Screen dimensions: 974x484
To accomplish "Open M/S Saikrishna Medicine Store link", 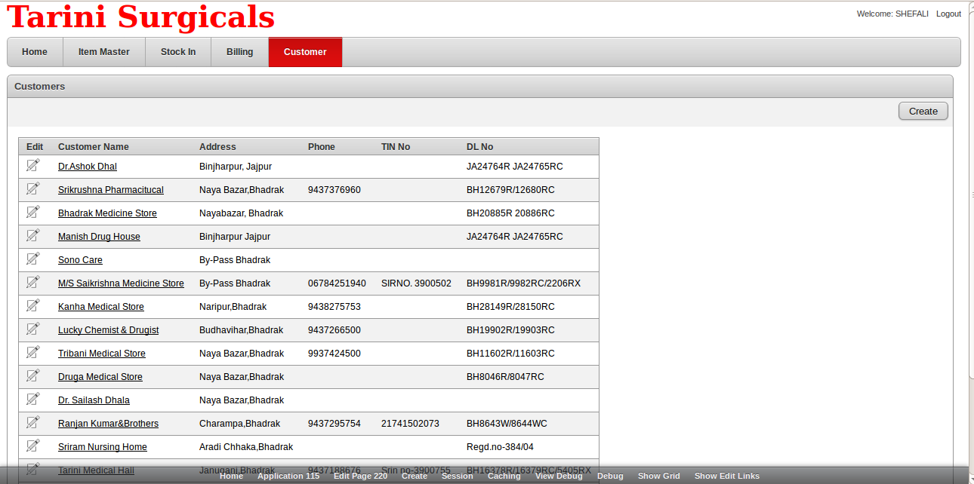I will pos(121,283).
